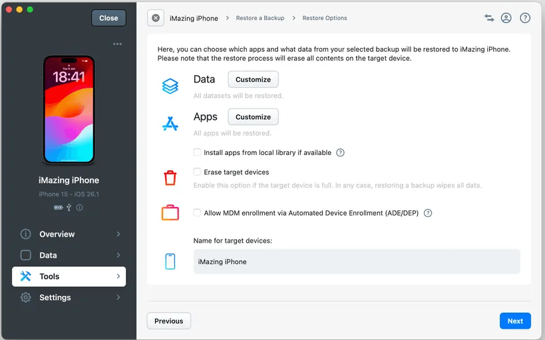Screen dimensions: 545x340
Task: Open the user account icon
Action: tap(506, 18)
